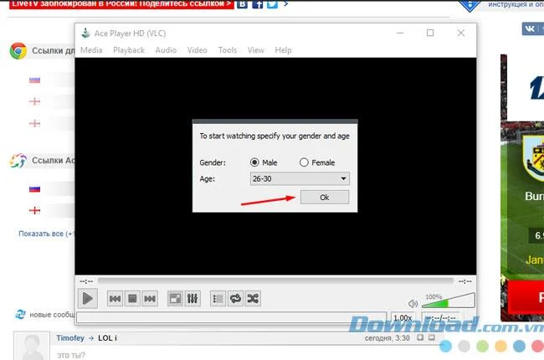Click the Chrome logo icon

18,51
